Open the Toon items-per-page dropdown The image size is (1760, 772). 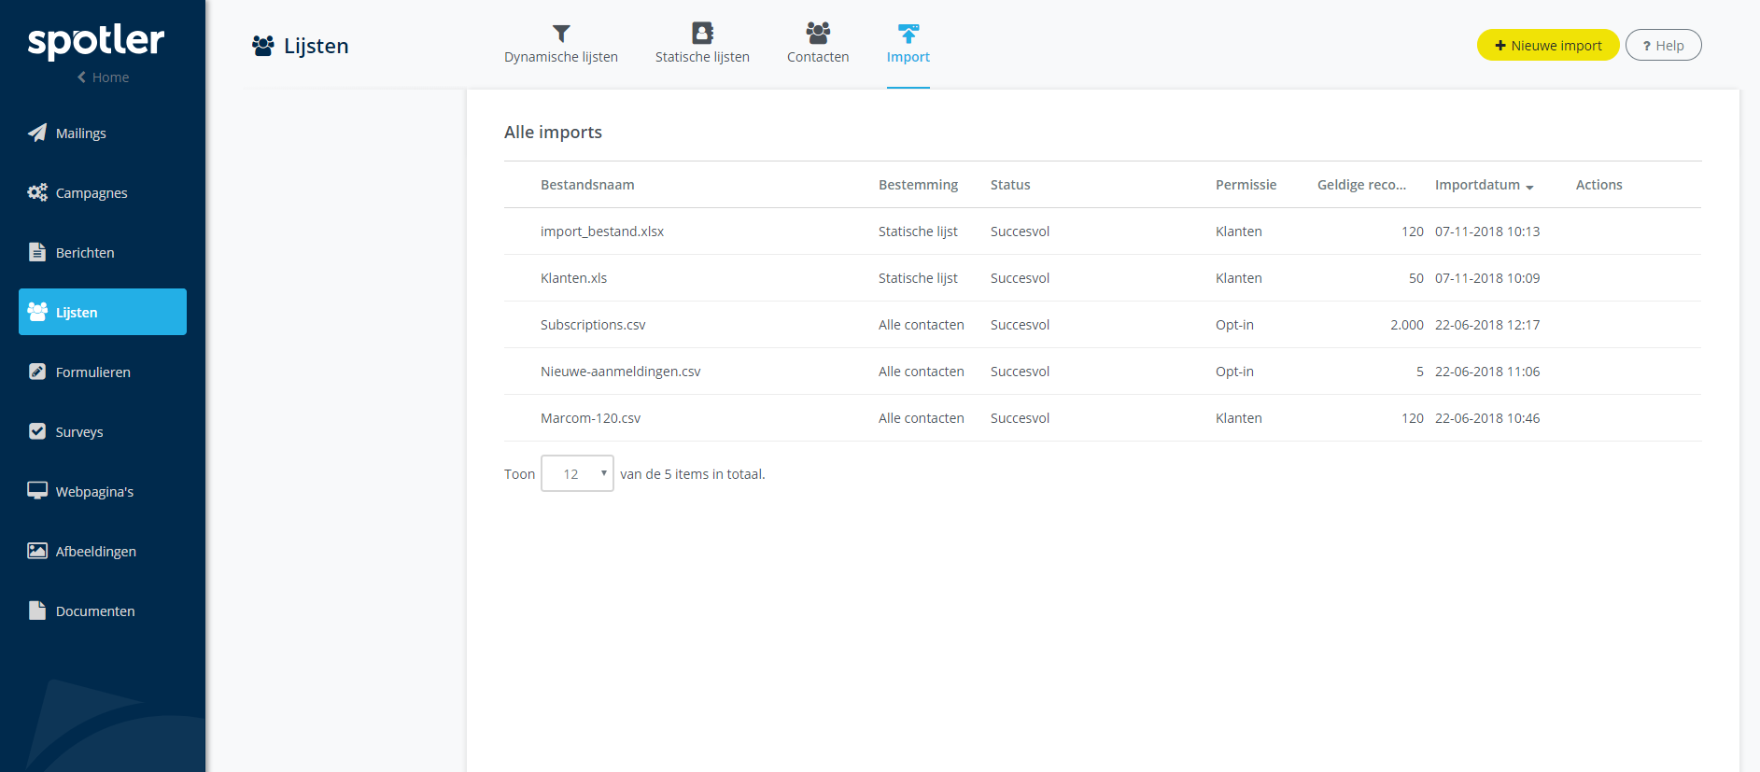click(x=577, y=474)
